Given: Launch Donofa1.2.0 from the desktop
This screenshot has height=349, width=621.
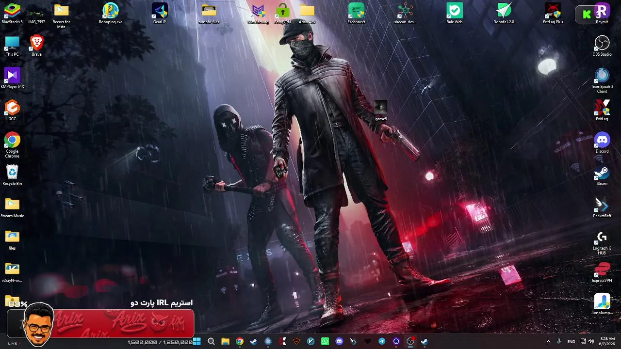Looking at the screenshot, I should (504, 13).
